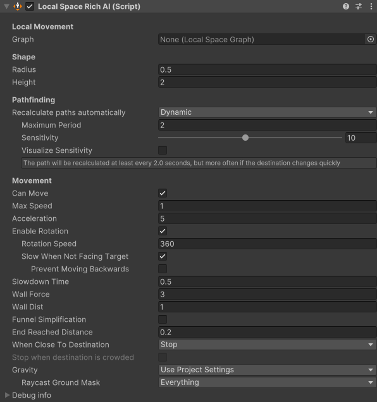Screen dimensions: 377x402
Task: Open the component presets icon
Action: [359, 6]
